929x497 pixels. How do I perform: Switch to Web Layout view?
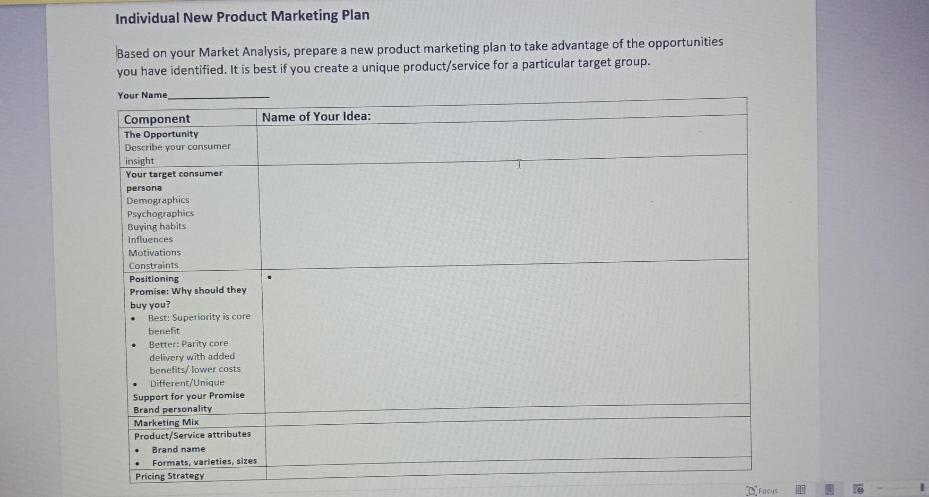(x=858, y=489)
